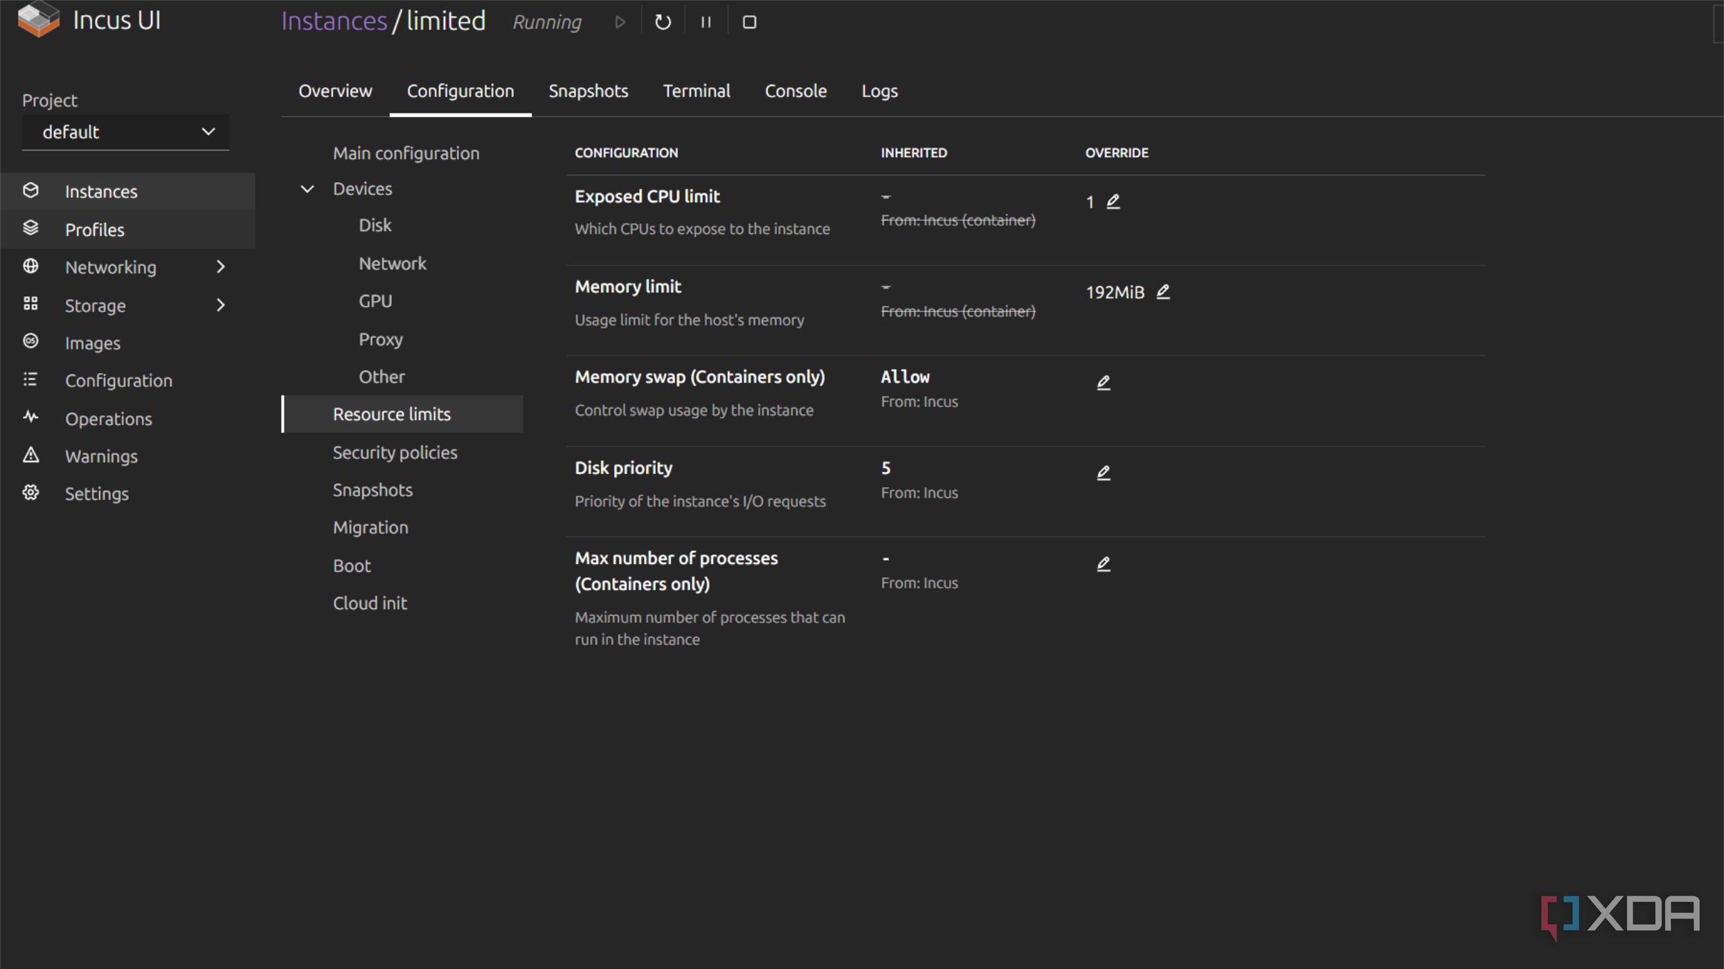Image resolution: width=1724 pixels, height=969 pixels.
Task: Open Boot configuration section
Action: pos(352,566)
